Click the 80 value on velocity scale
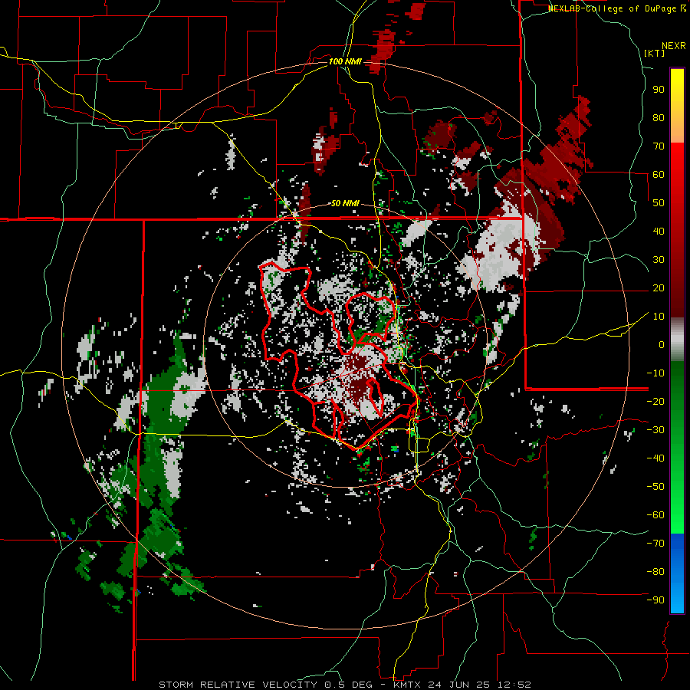The width and height of the screenshot is (690, 690). coord(659,117)
